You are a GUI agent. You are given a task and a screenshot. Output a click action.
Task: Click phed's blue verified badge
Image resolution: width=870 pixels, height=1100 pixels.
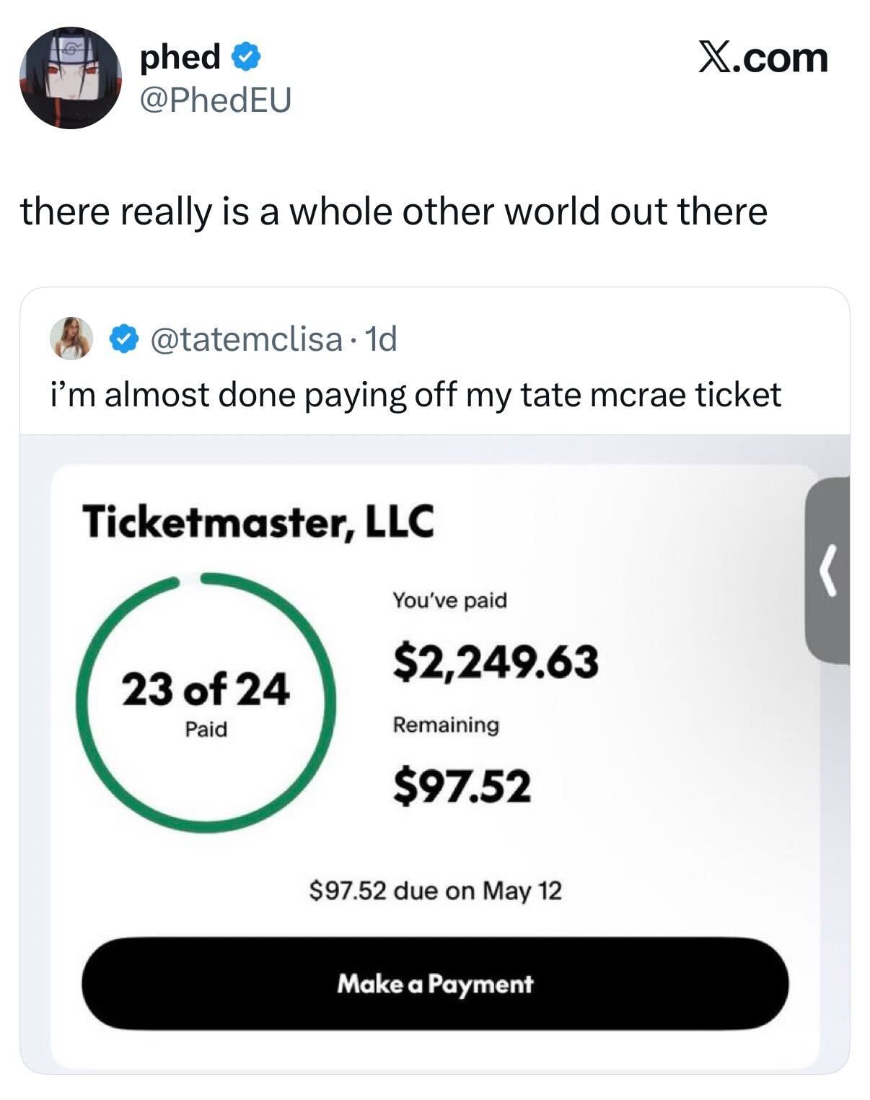(x=246, y=57)
